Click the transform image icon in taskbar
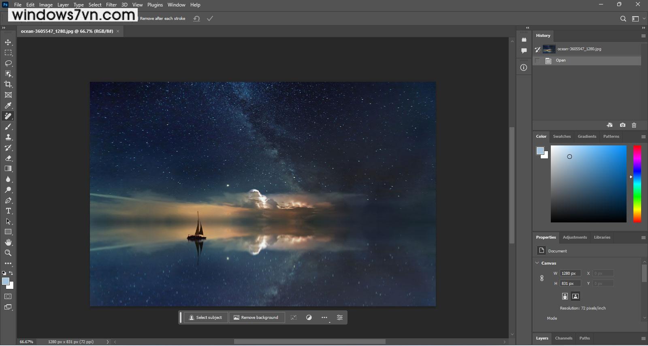 pos(294,318)
